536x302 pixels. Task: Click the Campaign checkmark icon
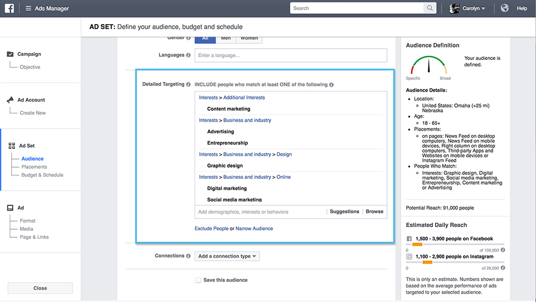[10, 54]
